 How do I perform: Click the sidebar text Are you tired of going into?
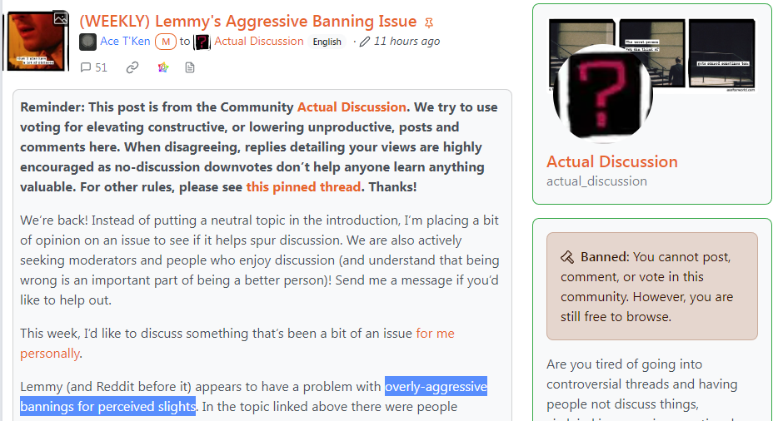[x=624, y=364]
